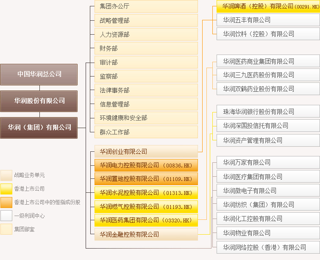The width and height of the screenshot is (320, 260).
Task: Open 人力资源部 department box
Action: coord(146,34)
